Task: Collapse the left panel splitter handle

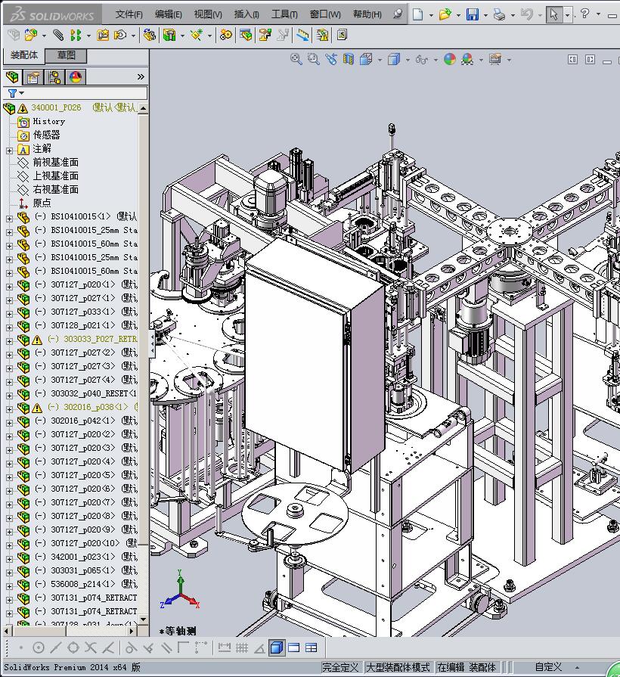Action: 152,344
